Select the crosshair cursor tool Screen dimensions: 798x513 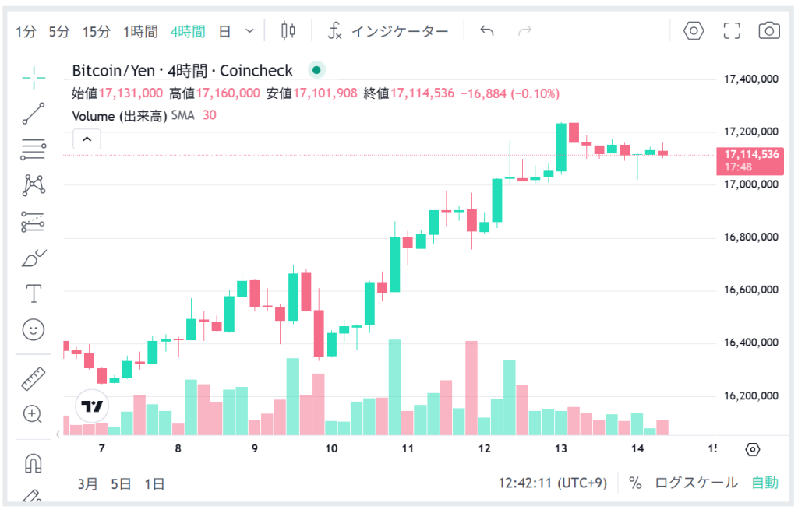(34, 76)
